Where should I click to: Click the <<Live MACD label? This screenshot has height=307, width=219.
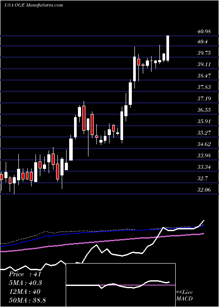coord(184,296)
